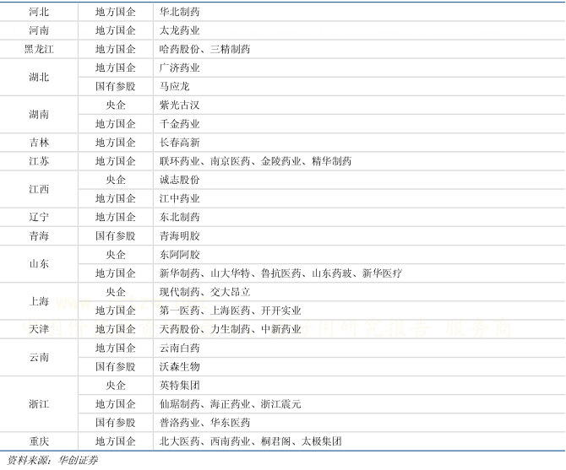
Task: Click the 河南 province cell
Action: [x=39, y=30]
